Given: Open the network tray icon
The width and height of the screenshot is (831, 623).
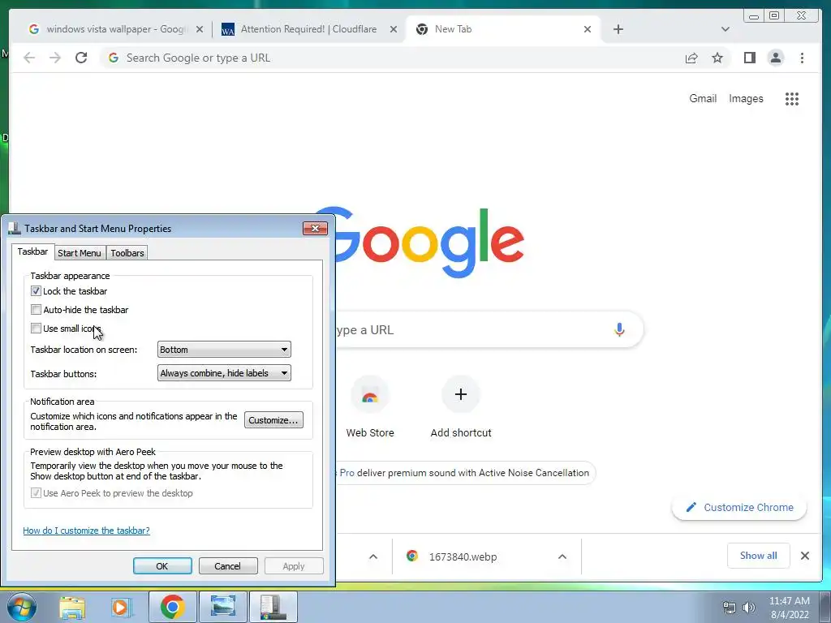Looking at the screenshot, I should [730, 608].
